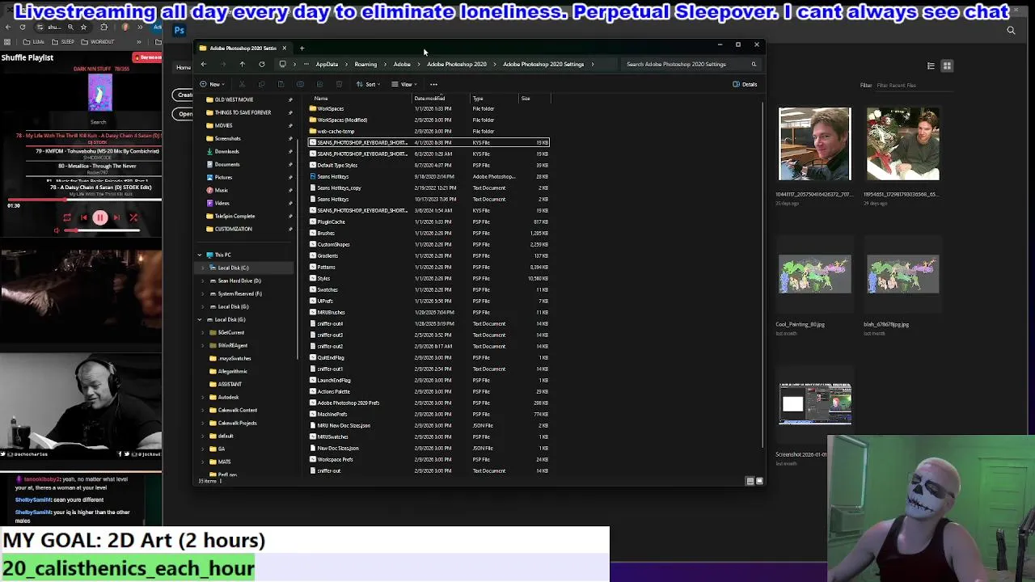
Task: Toggle repeat in Shuffle Playlist player
Action: [x=66, y=217]
